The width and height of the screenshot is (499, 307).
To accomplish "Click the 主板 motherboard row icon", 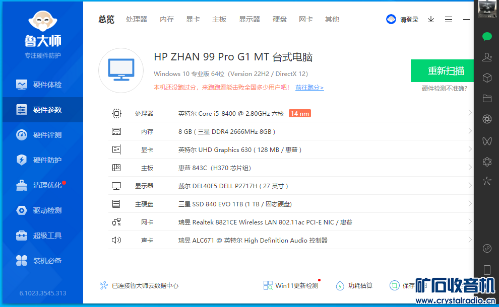I will pos(116,168).
